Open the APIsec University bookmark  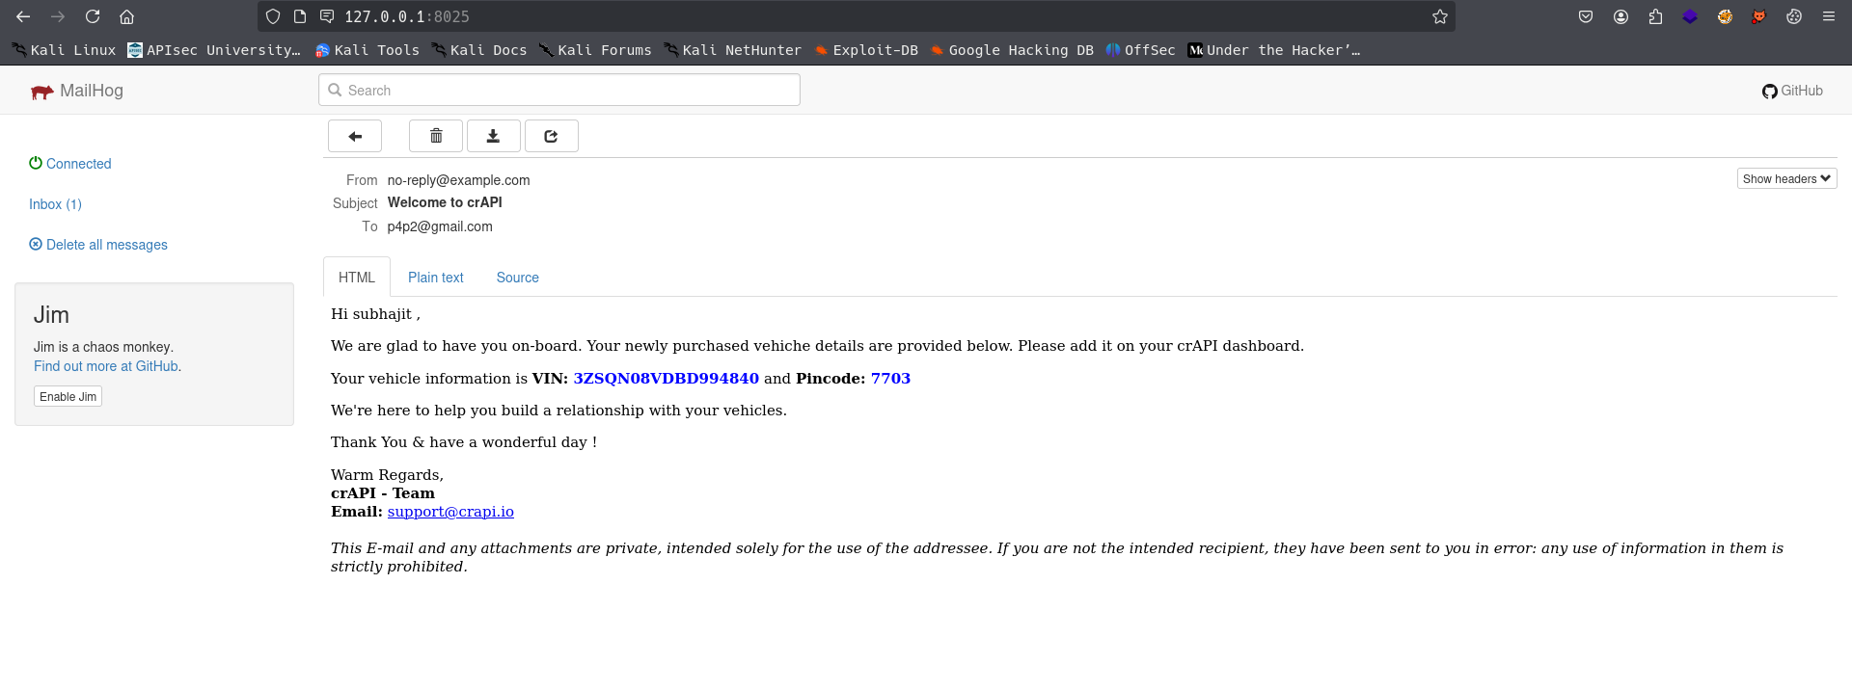tap(214, 50)
